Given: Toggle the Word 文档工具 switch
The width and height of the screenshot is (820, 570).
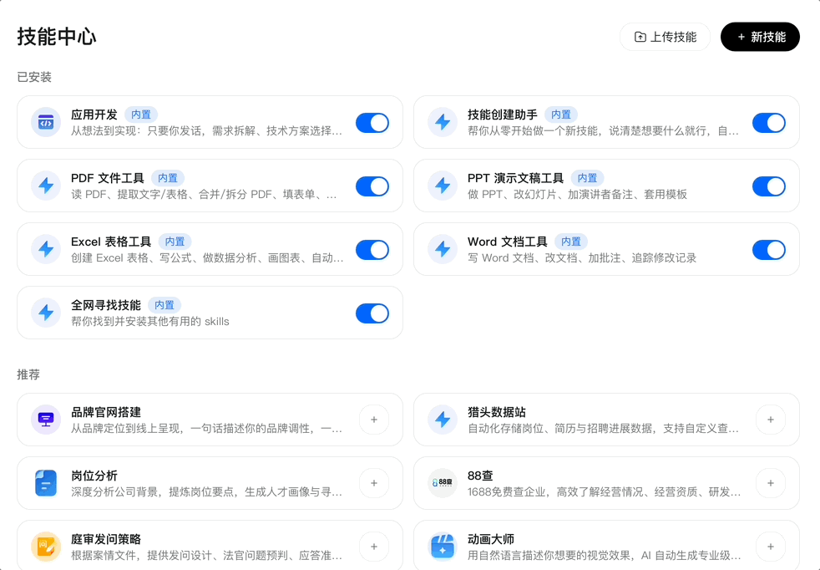Looking at the screenshot, I should [x=769, y=249].
